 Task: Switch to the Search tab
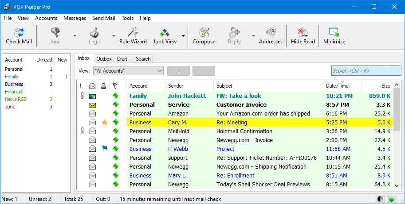pos(143,59)
